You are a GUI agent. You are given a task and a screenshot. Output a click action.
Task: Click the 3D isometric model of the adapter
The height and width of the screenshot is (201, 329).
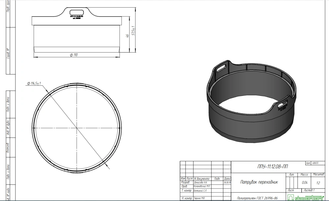[250, 105]
